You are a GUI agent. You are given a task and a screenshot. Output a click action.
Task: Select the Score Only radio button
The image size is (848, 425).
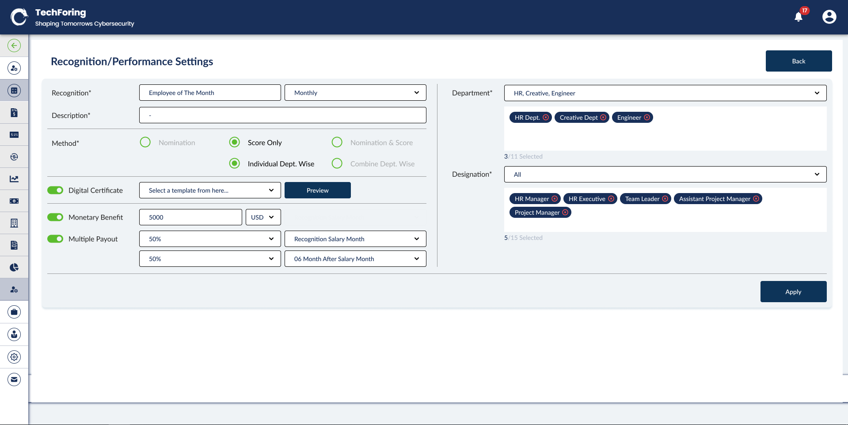pyautogui.click(x=235, y=142)
